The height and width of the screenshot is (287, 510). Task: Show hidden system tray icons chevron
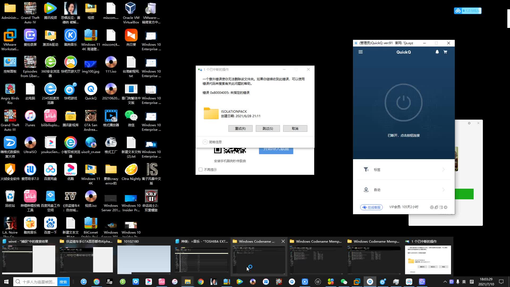click(445, 282)
